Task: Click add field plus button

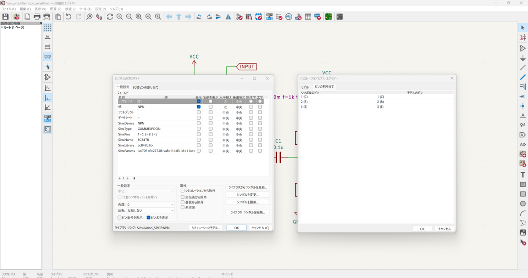Action: pos(119,178)
